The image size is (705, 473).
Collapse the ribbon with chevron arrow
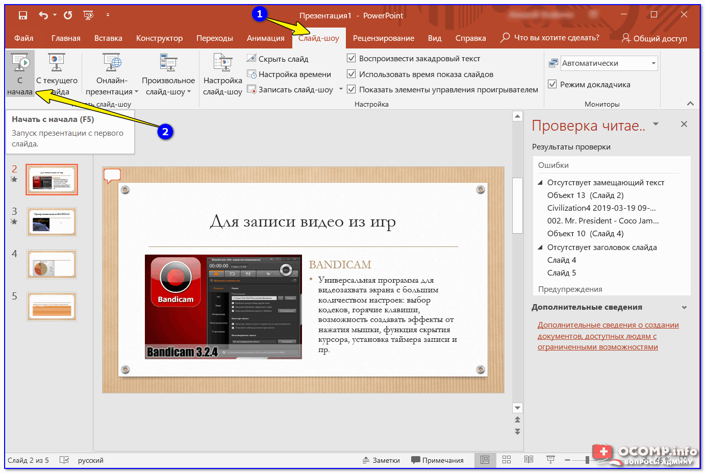[x=690, y=104]
